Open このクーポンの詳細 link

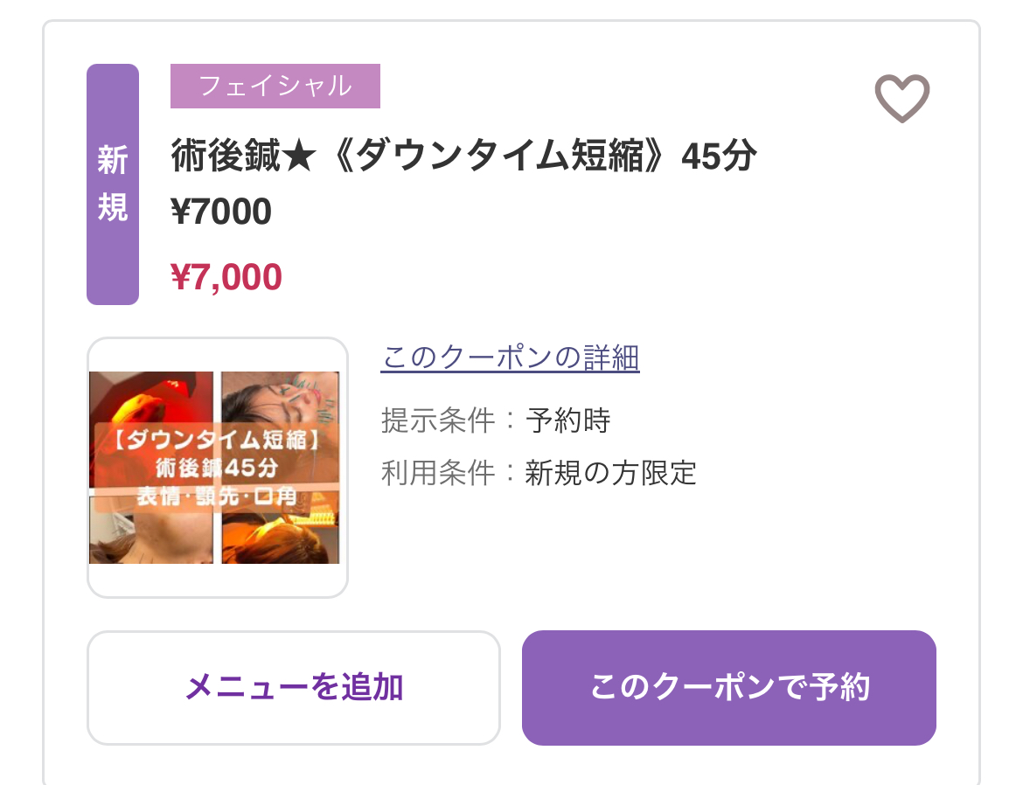point(510,358)
